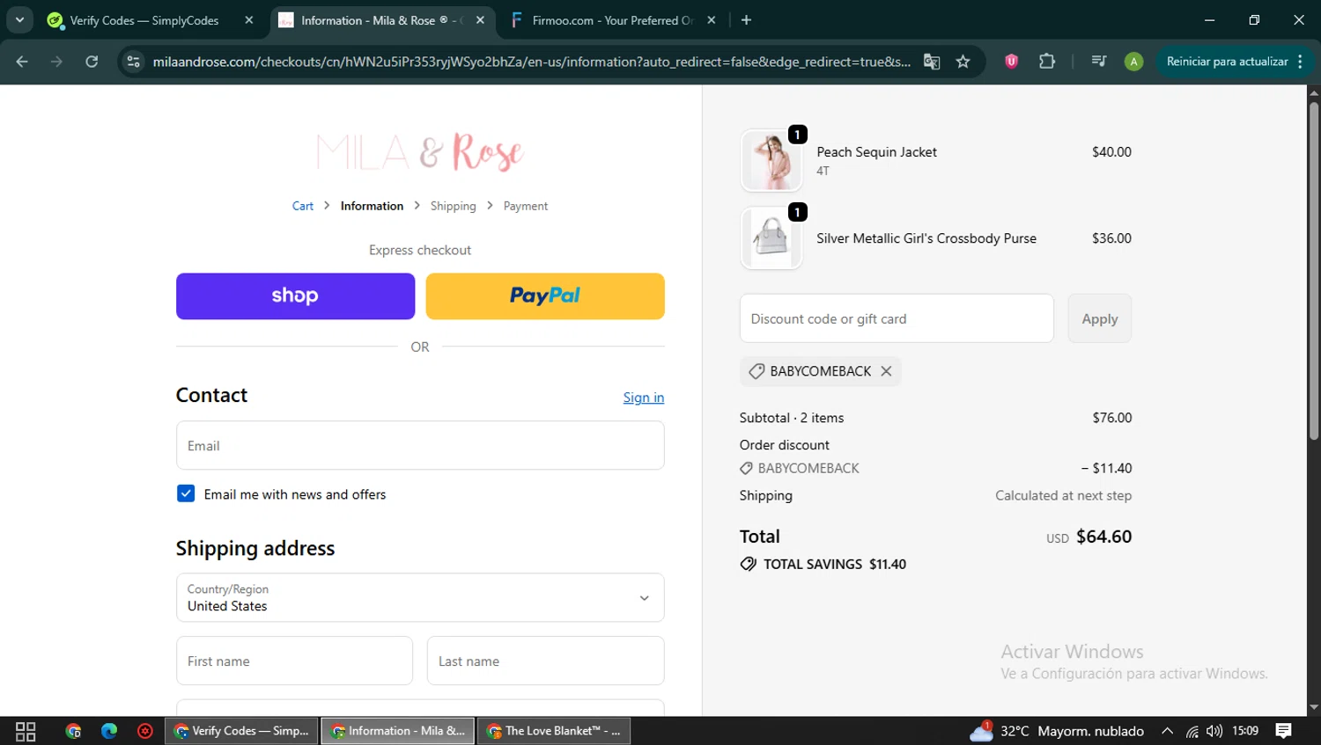Switch to The Love Blanket taskbar window
1321x745 pixels.
pos(554,731)
